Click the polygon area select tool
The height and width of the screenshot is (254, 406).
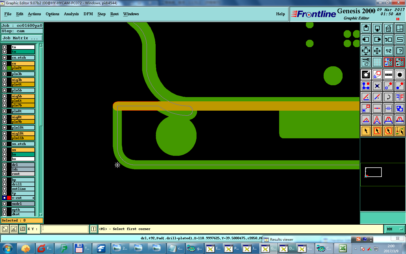(x=389, y=131)
